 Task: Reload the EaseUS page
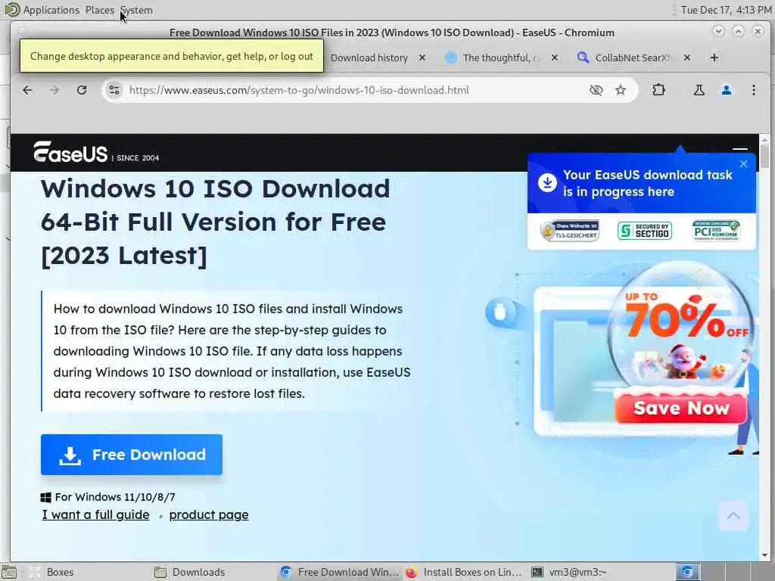click(82, 90)
